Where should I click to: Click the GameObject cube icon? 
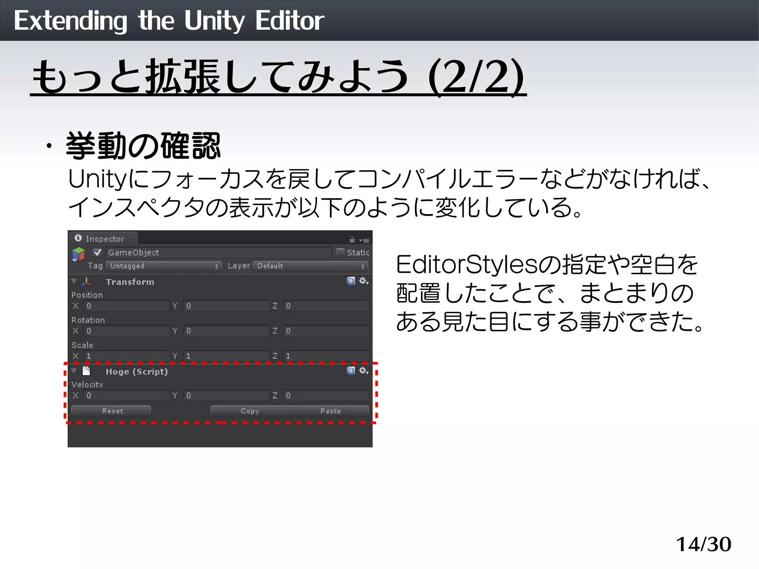pos(78,254)
